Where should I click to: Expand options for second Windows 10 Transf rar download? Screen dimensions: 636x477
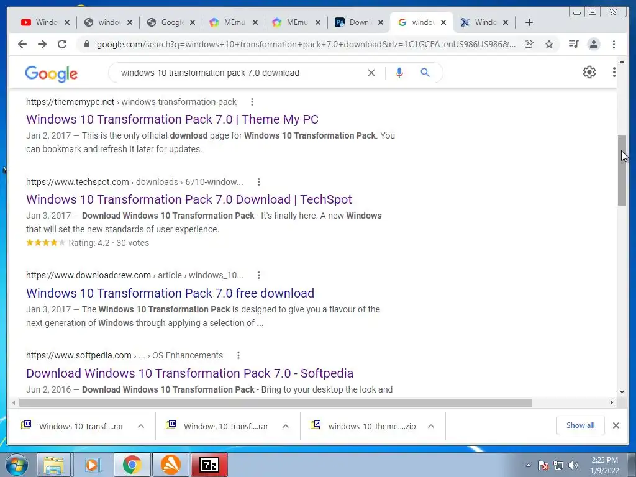pyautogui.click(x=286, y=426)
